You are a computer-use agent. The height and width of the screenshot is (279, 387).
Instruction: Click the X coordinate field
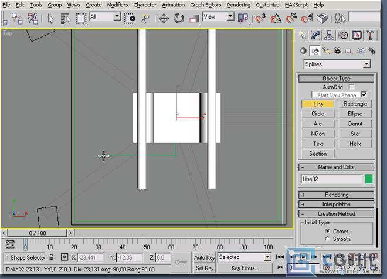point(90,257)
